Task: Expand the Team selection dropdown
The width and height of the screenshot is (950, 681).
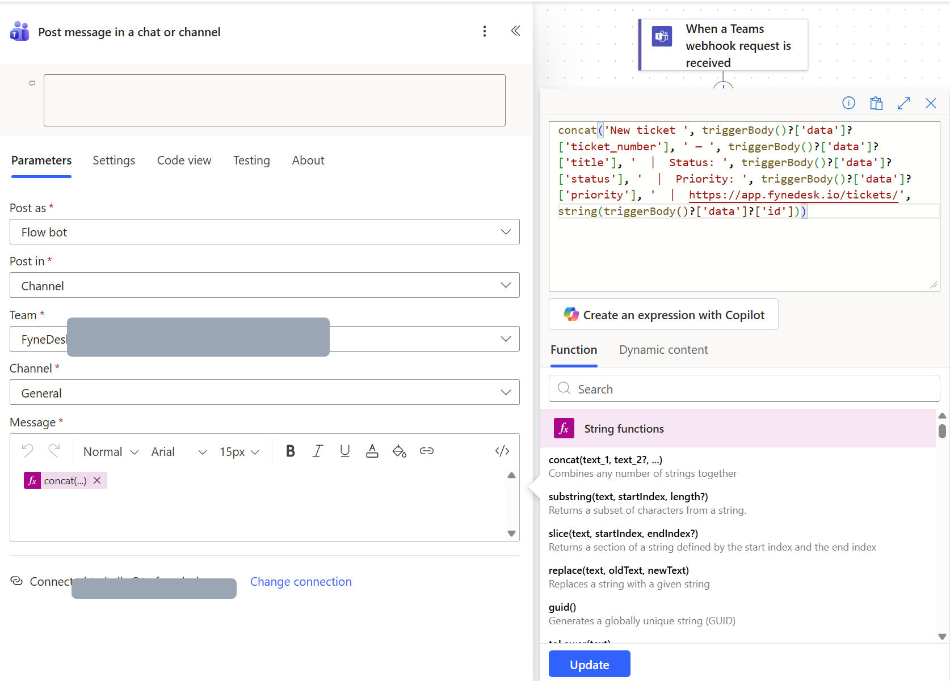Action: tap(264, 339)
